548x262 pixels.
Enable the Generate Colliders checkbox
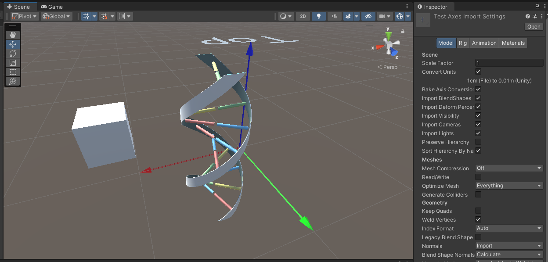click(478, 194)
